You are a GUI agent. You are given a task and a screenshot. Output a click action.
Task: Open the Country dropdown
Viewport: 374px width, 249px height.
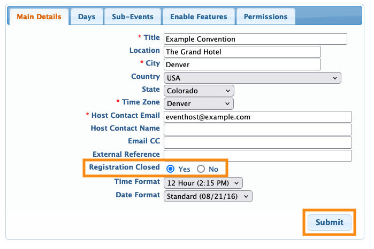(x=252, y=78)
